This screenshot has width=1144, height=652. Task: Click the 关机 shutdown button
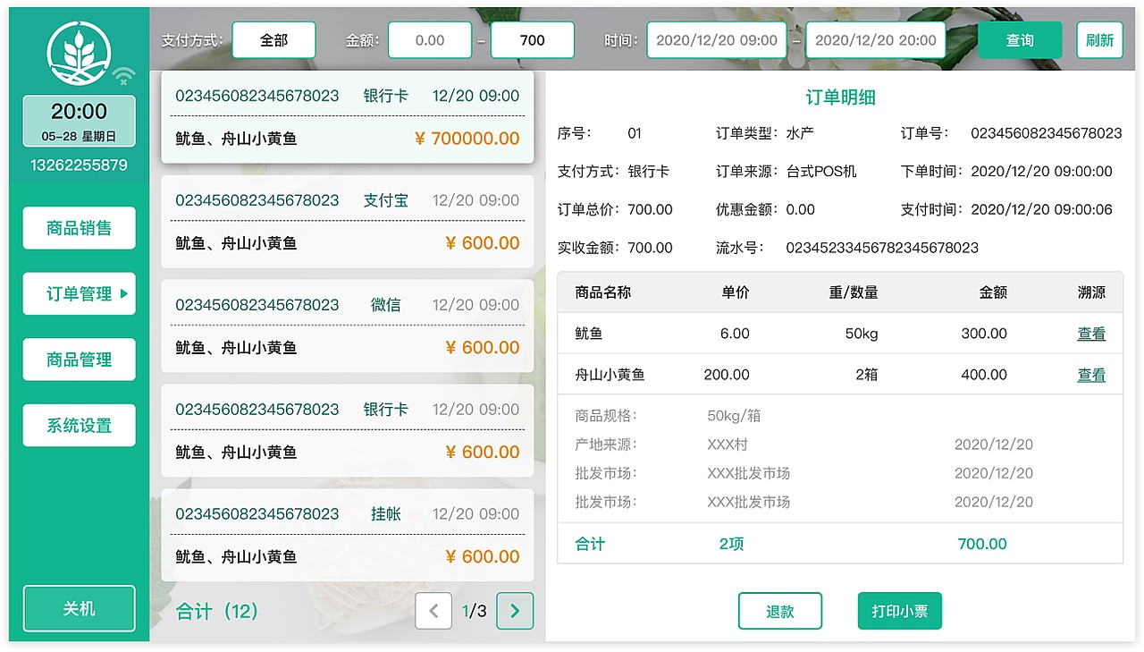pos(79,608)
